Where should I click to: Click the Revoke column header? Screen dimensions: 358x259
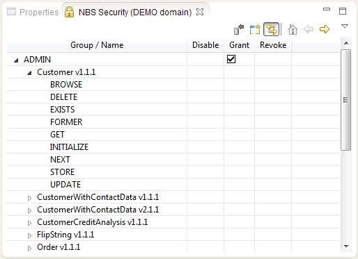[273, 45]
